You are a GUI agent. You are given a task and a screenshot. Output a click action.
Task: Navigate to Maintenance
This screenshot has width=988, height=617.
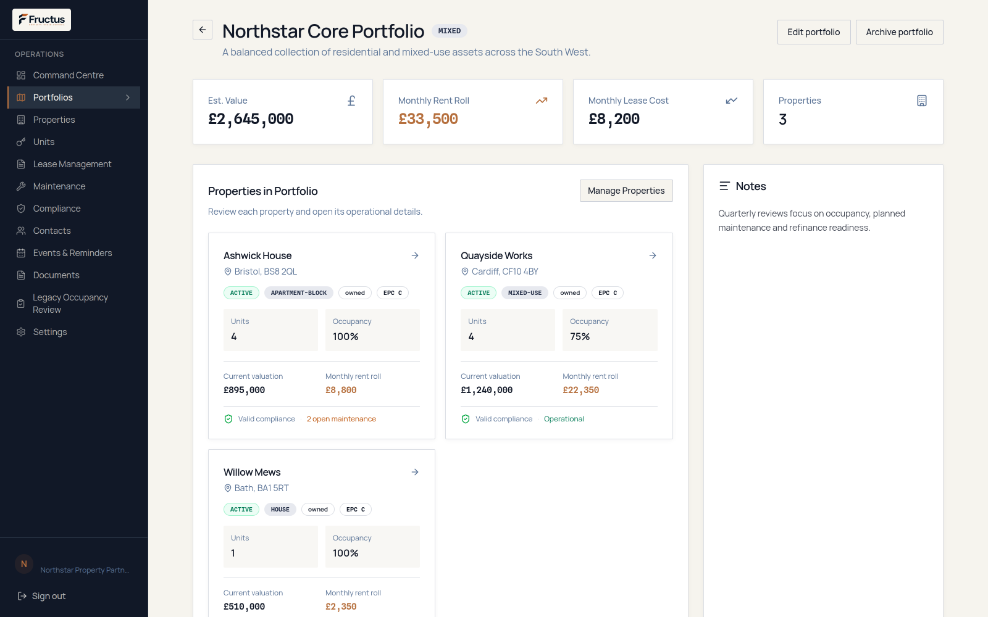[74, 186]
